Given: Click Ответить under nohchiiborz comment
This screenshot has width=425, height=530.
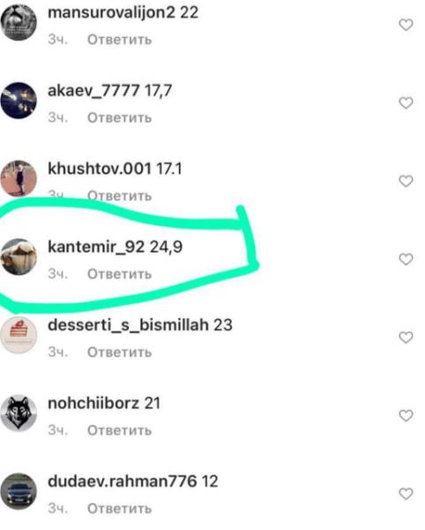Looking at the screenshot, I should [x=119, y=430].
